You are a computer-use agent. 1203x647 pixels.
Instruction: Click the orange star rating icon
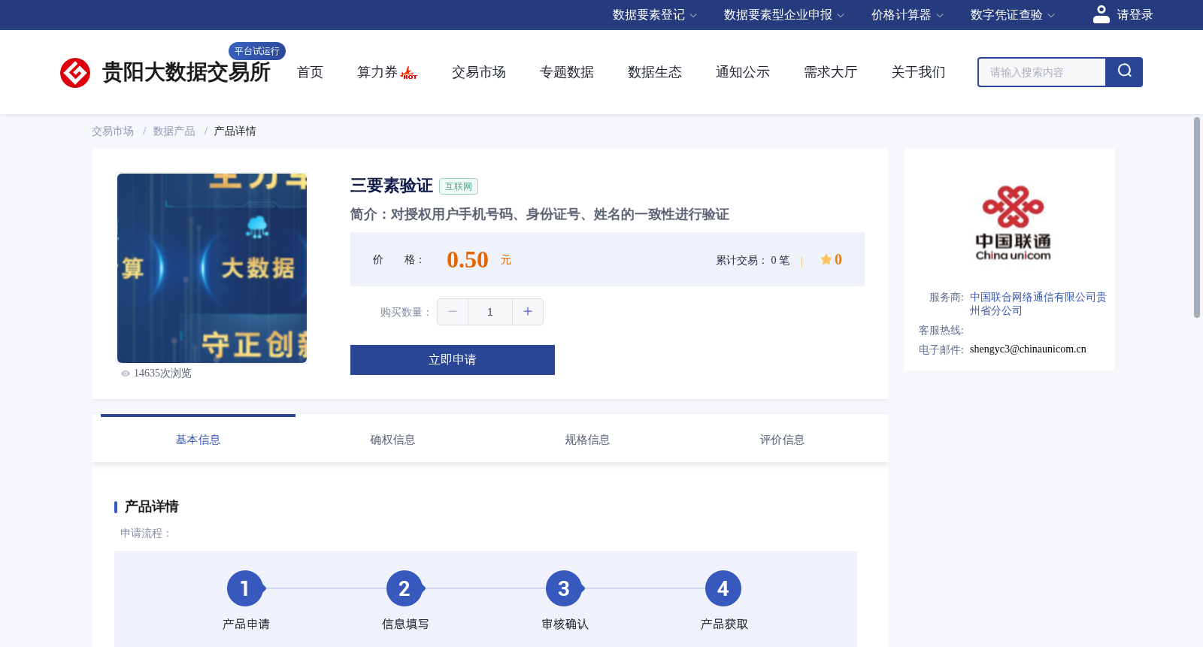[826, 259]
